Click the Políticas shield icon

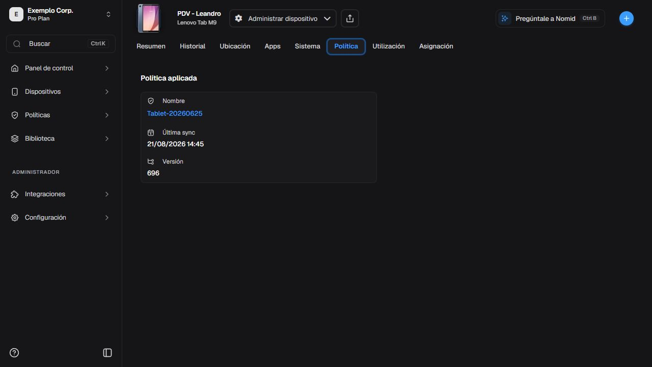pos(15,115)
